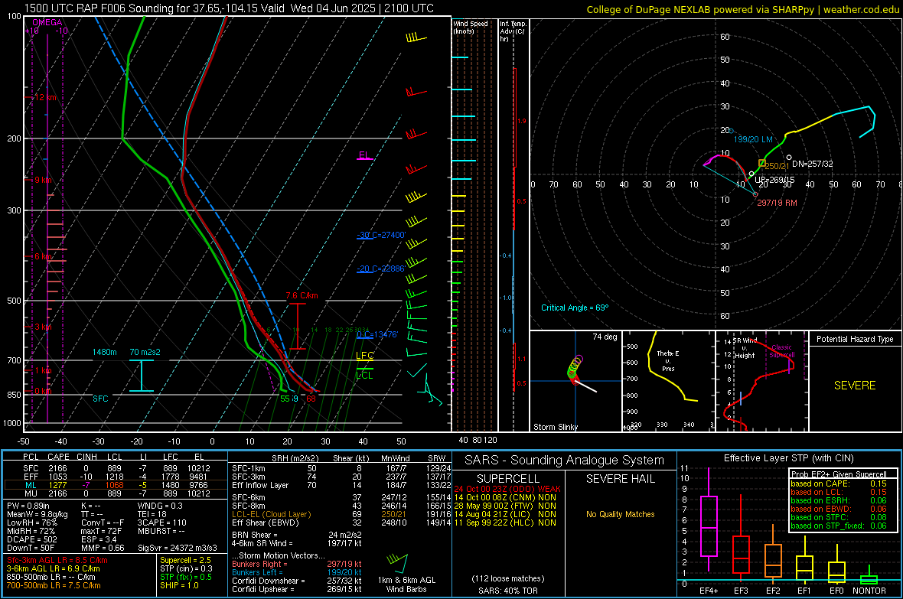The height and width of the screenshot is (599, 903).
Task: Click SARS - Sounding Analogue System heading
Action: (564, 461)
